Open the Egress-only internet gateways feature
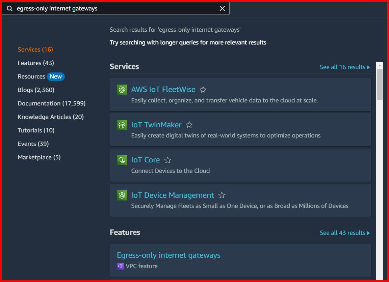The width and height of the screenshot is (389, 282). point(169,255)
